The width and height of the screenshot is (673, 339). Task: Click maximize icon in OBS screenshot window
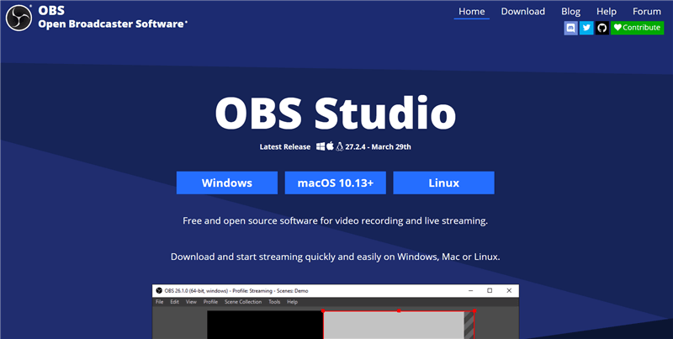490,290
